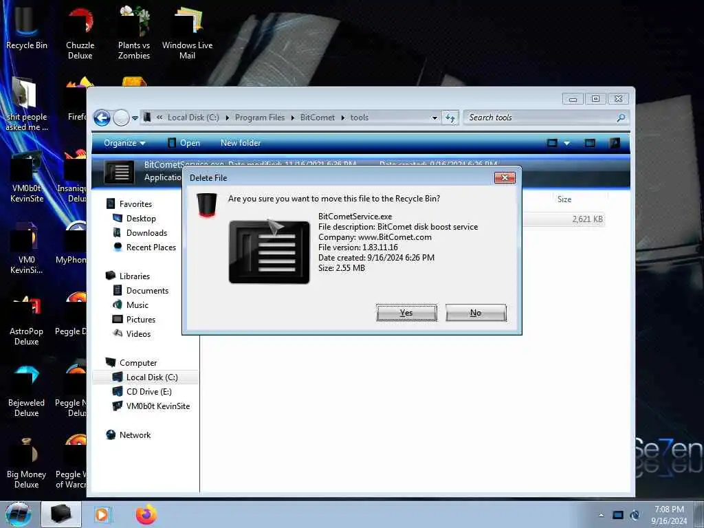The width and height of the screenshot is (704, 528).
Task: Click network tray icon
Action: pyautogui.click(x=618, y=515)
